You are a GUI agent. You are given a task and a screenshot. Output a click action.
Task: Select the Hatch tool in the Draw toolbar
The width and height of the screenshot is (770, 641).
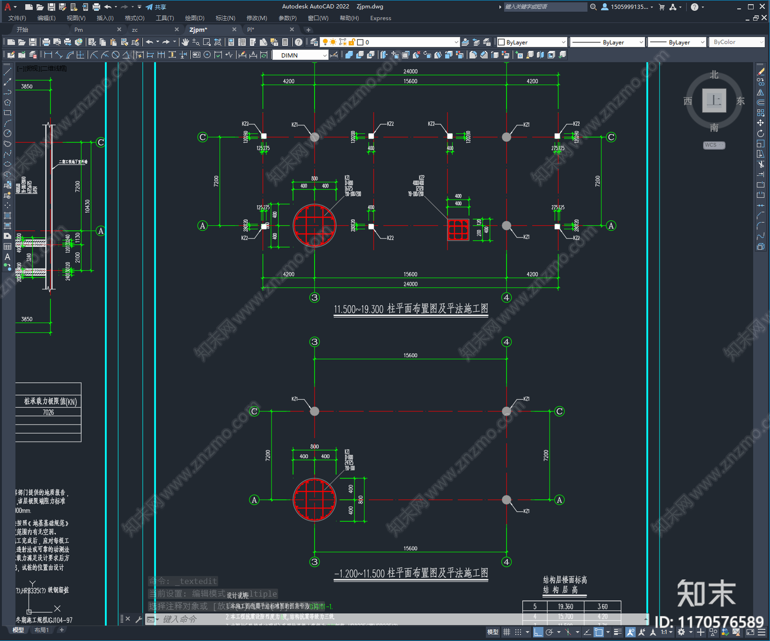pos(7,215)
